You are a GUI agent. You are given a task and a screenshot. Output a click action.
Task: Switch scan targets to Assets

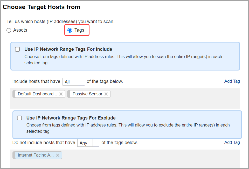9,30
